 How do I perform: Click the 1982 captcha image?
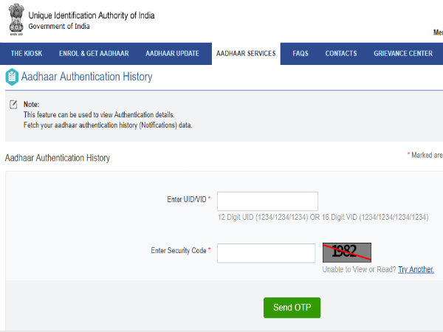pyautogui.click(x=346, y=252)
